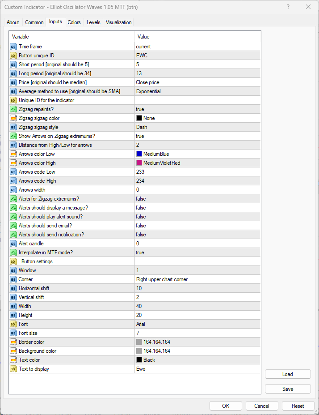This screenshot has height=415, width=319.
Task: Switch to the About tab
Action: point(13,22)
